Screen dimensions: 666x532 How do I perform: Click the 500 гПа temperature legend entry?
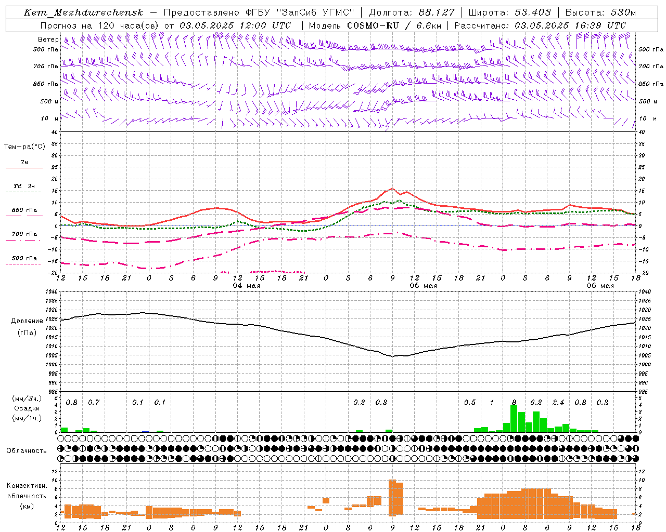point(24,258)
